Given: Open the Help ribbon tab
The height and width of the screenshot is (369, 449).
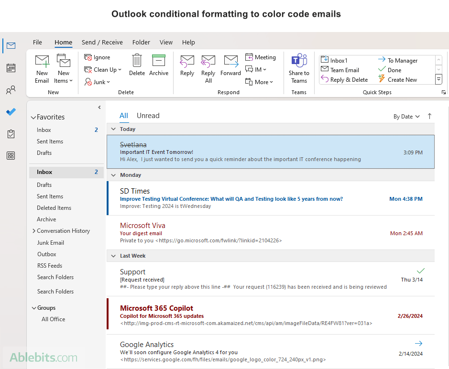Looking at the screenshot, I should (188, 43).
